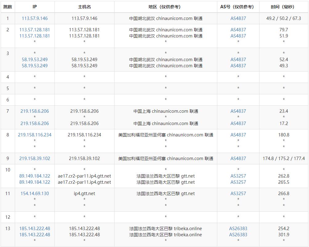
Task: Open the 219.158.39.102 IP link
Action: pos(35,159)
